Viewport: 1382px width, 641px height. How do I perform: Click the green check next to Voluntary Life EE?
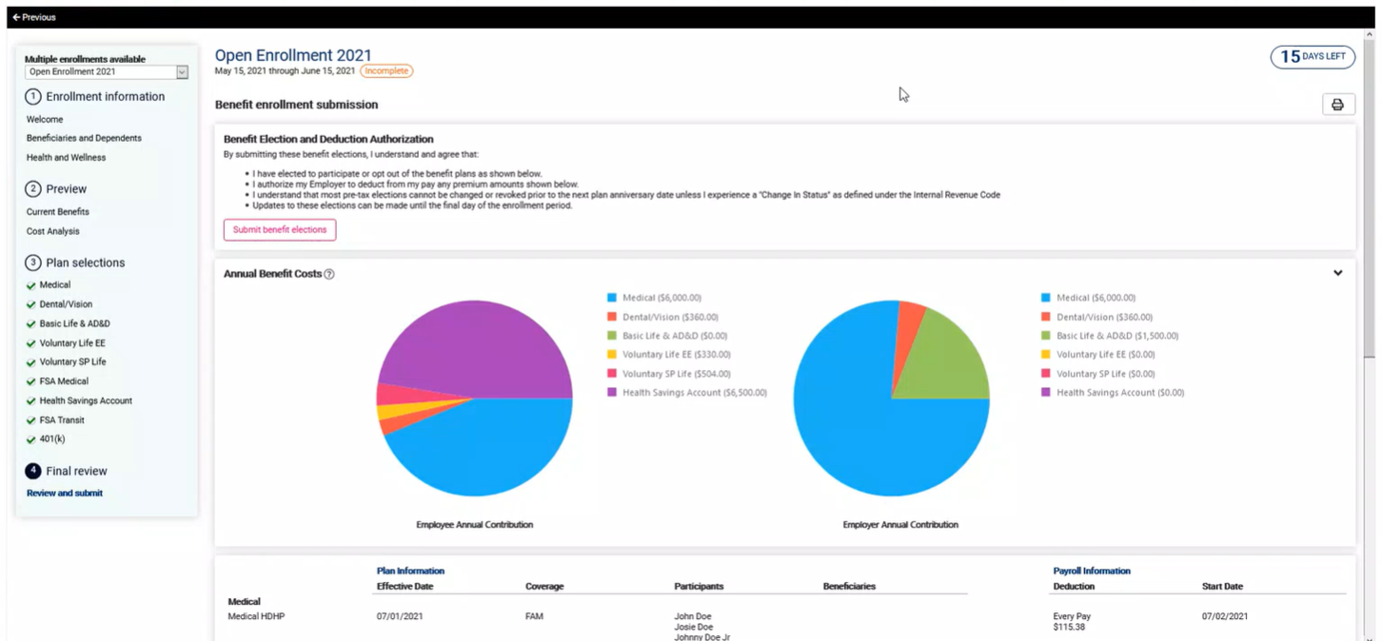pos(31,343)
